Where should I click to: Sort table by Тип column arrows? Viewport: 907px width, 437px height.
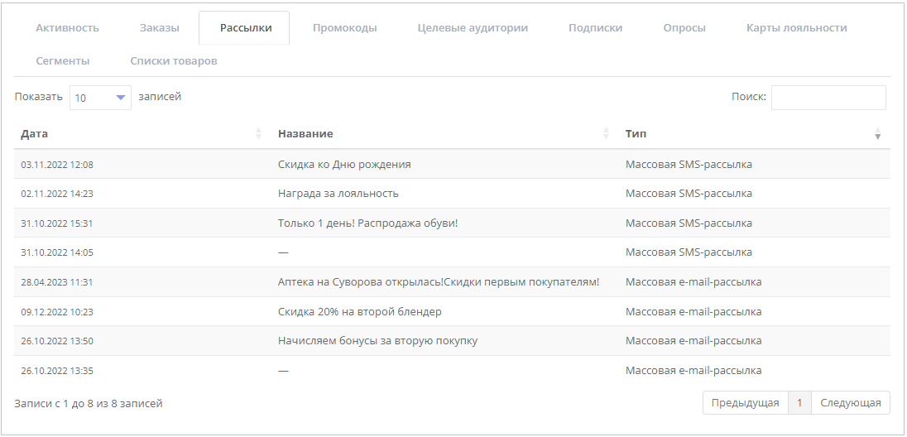(877, 134)
